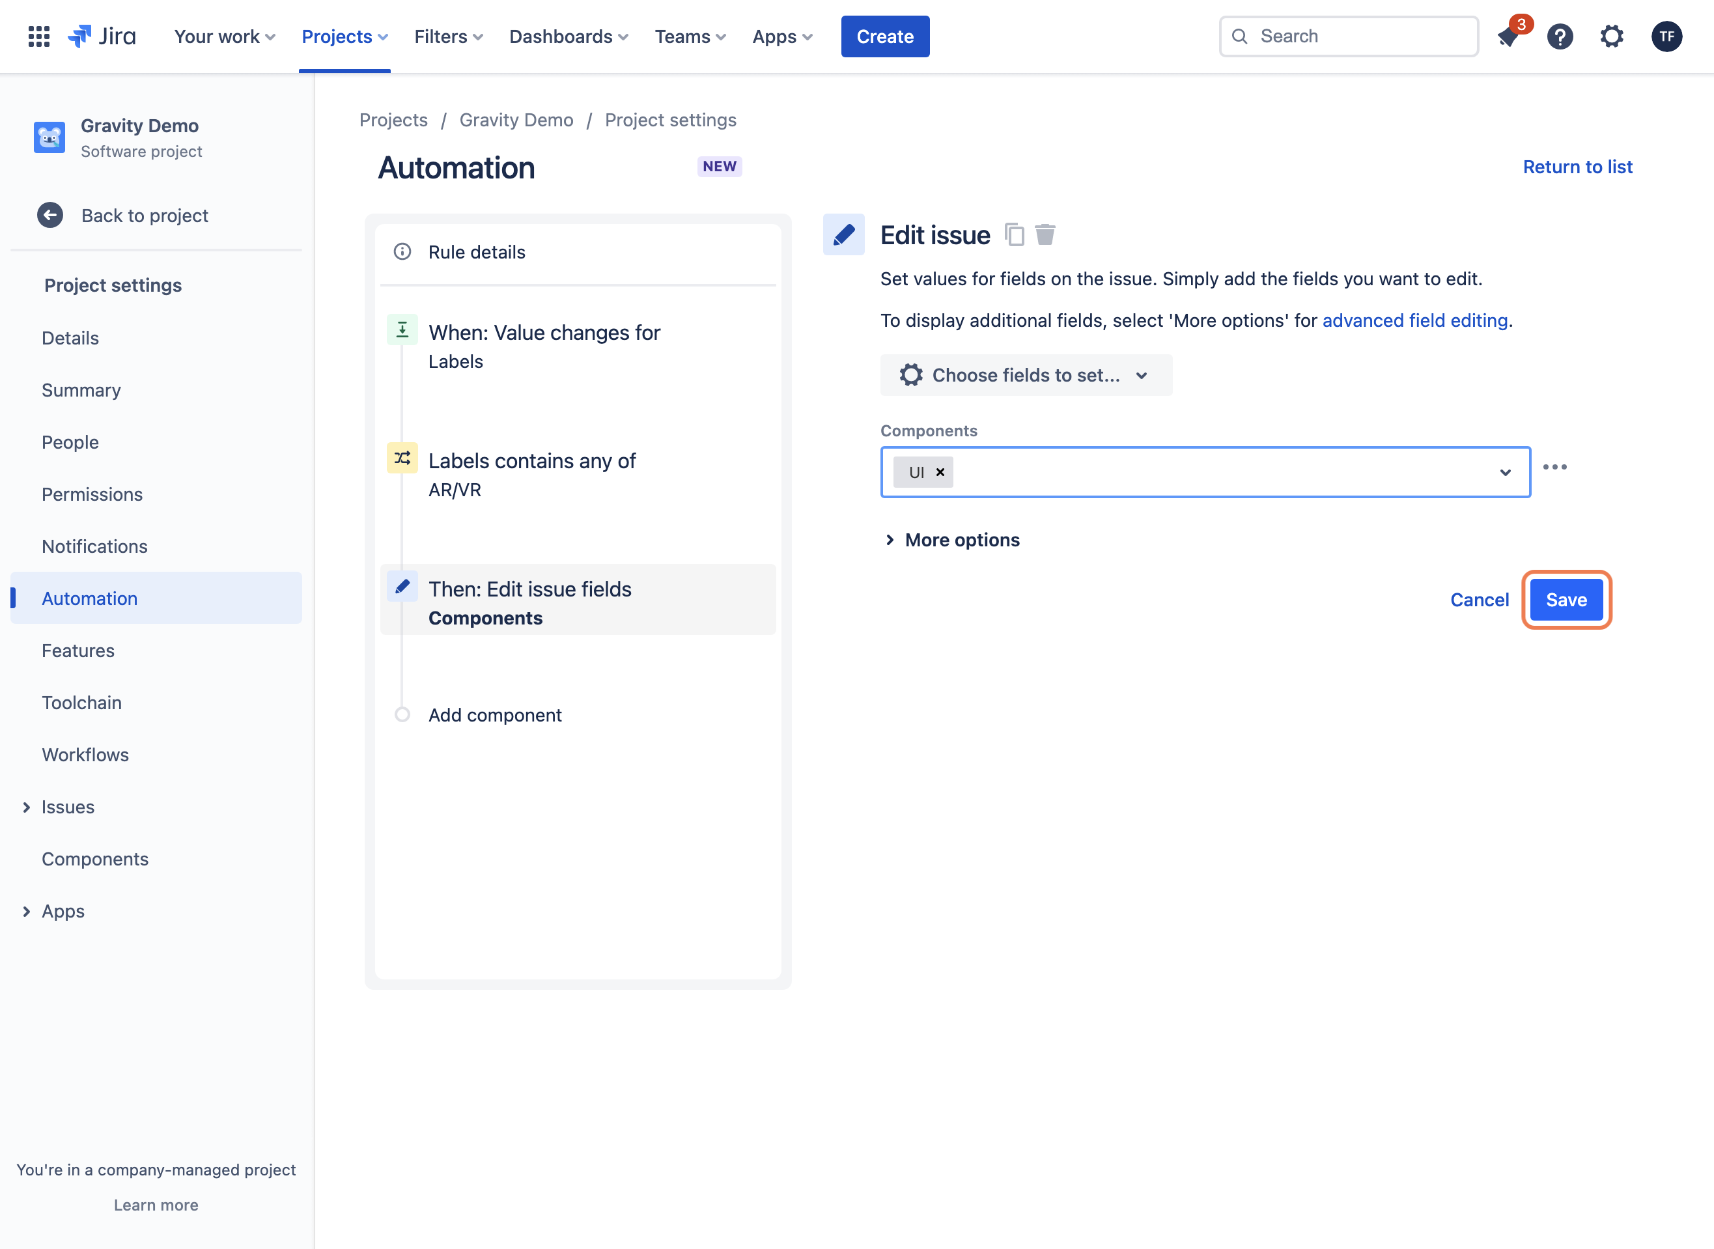Open the Your work menu

coord(225,36)
